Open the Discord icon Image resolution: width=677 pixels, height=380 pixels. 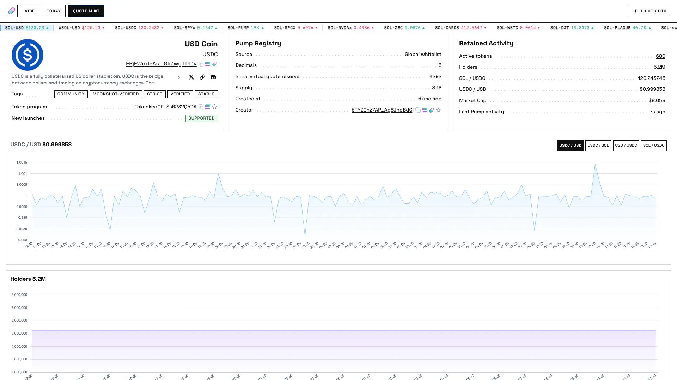[213, 77]
